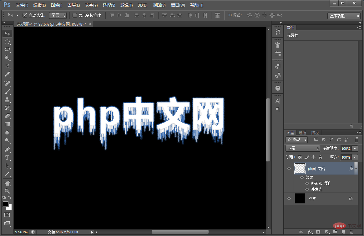
Task: Select the Dodge tool
Action: point(7,140)
